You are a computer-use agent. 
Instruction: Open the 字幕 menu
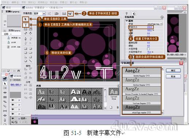[64, 2]
